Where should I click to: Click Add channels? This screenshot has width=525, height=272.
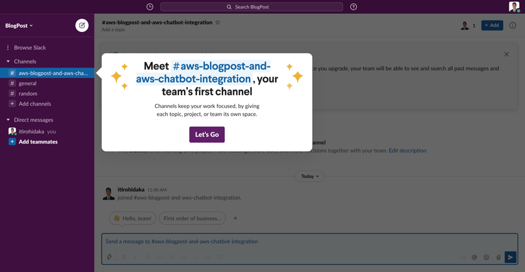point(35,104)
